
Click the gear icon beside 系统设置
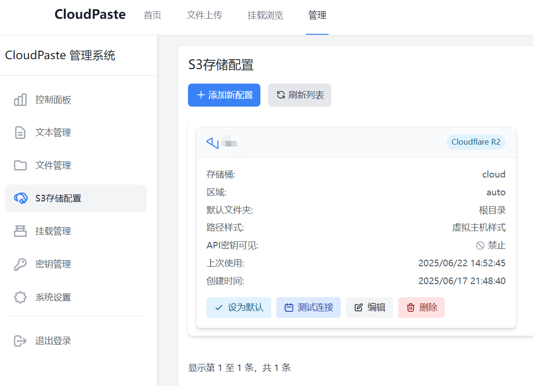pyautogui.click(x=20, y=297)
